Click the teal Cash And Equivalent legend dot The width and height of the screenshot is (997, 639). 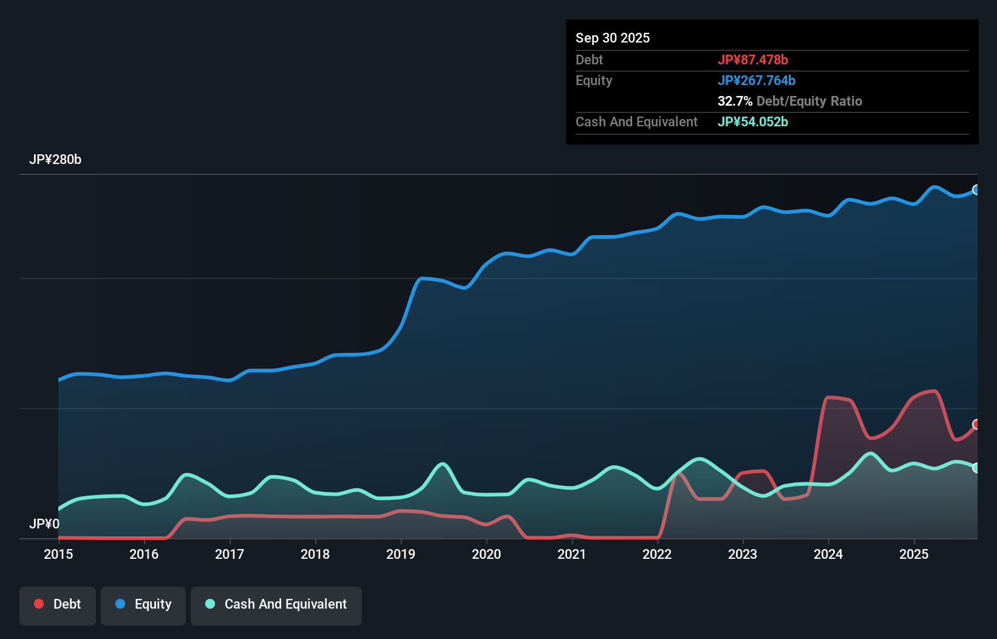click(209, 604)
